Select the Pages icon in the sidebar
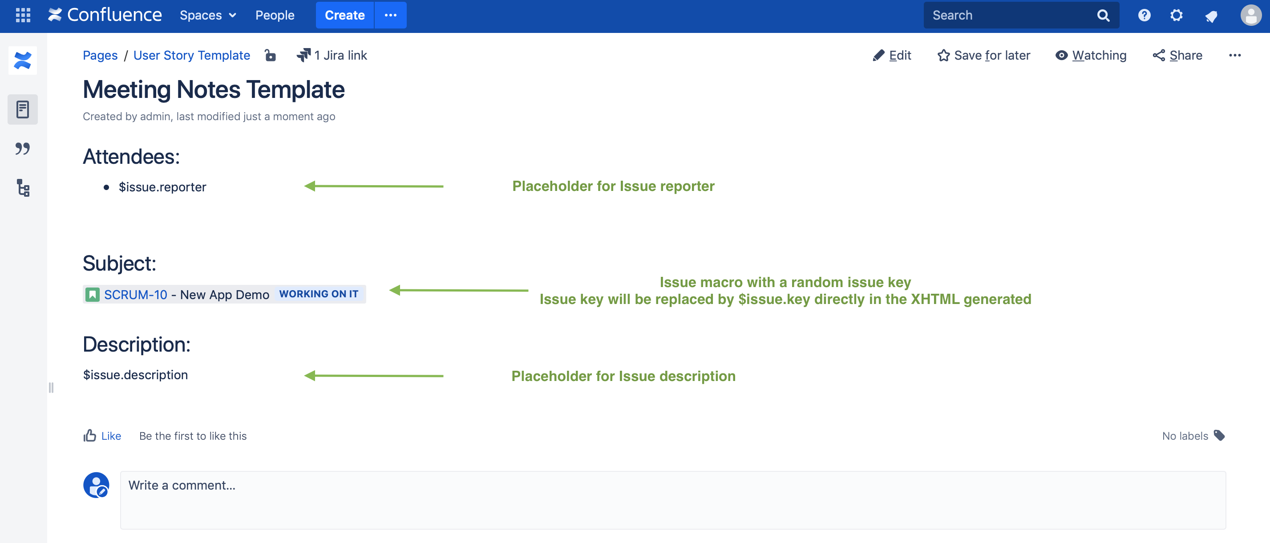1270x543 pixels. [x=22, y=109]
